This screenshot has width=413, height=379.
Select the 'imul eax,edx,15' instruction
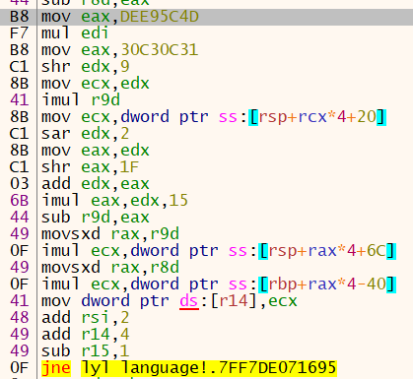[114, 201]
